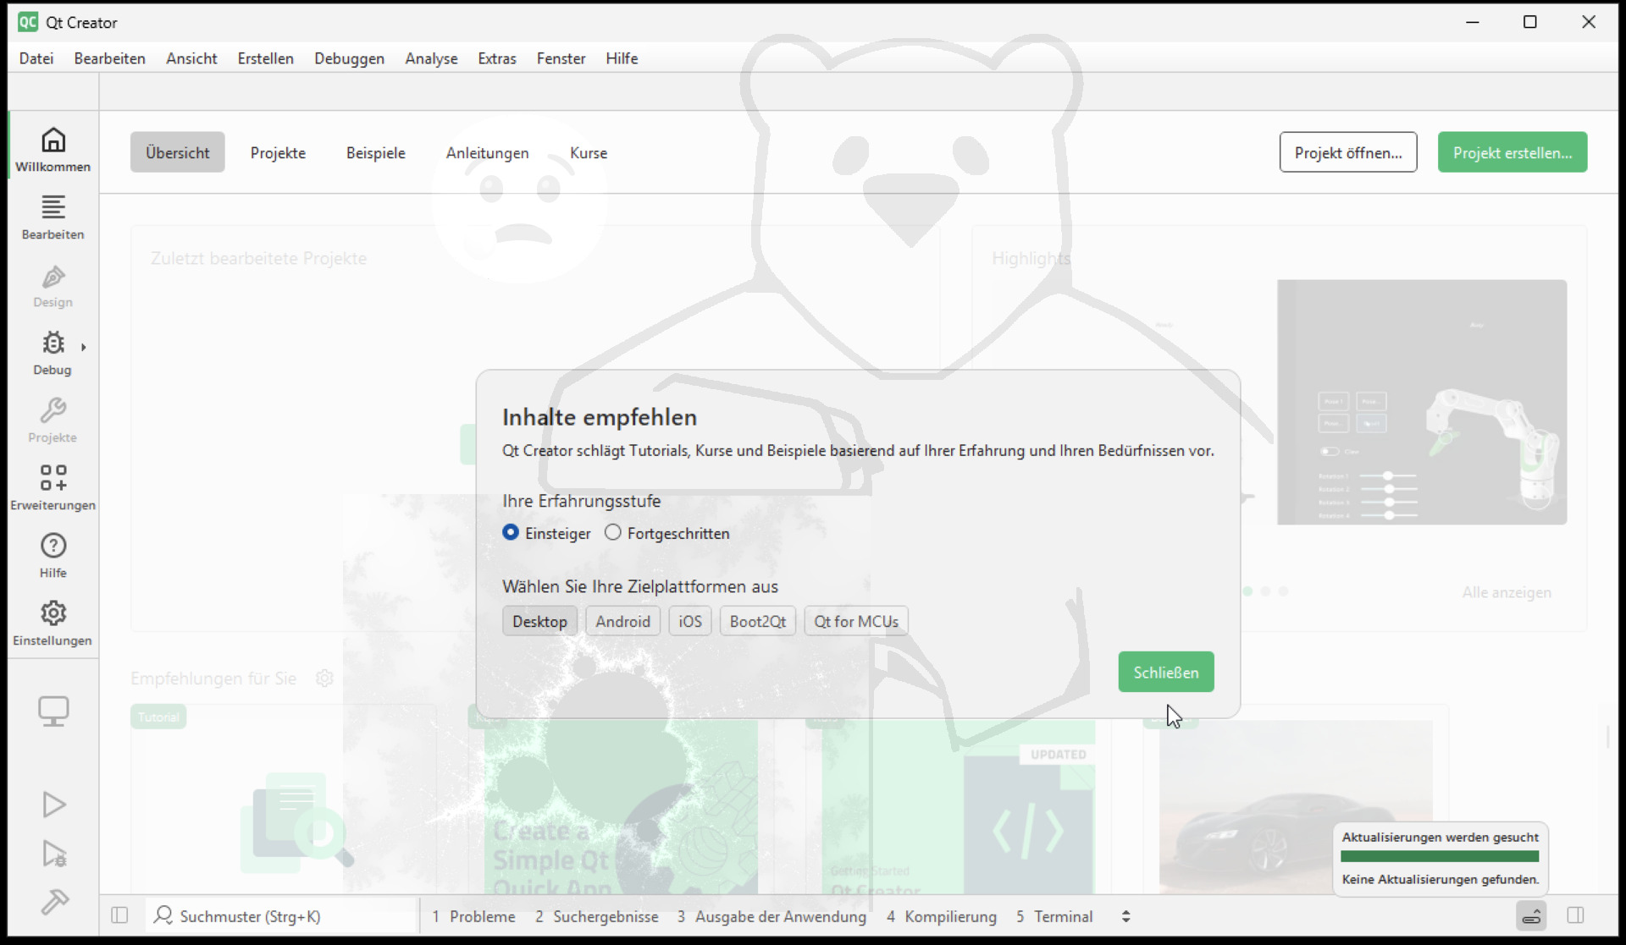
Task: Open the Bearbeiten mode in sidebar
Action: coord(53,217)
